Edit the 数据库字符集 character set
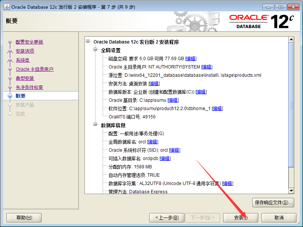 228,183
